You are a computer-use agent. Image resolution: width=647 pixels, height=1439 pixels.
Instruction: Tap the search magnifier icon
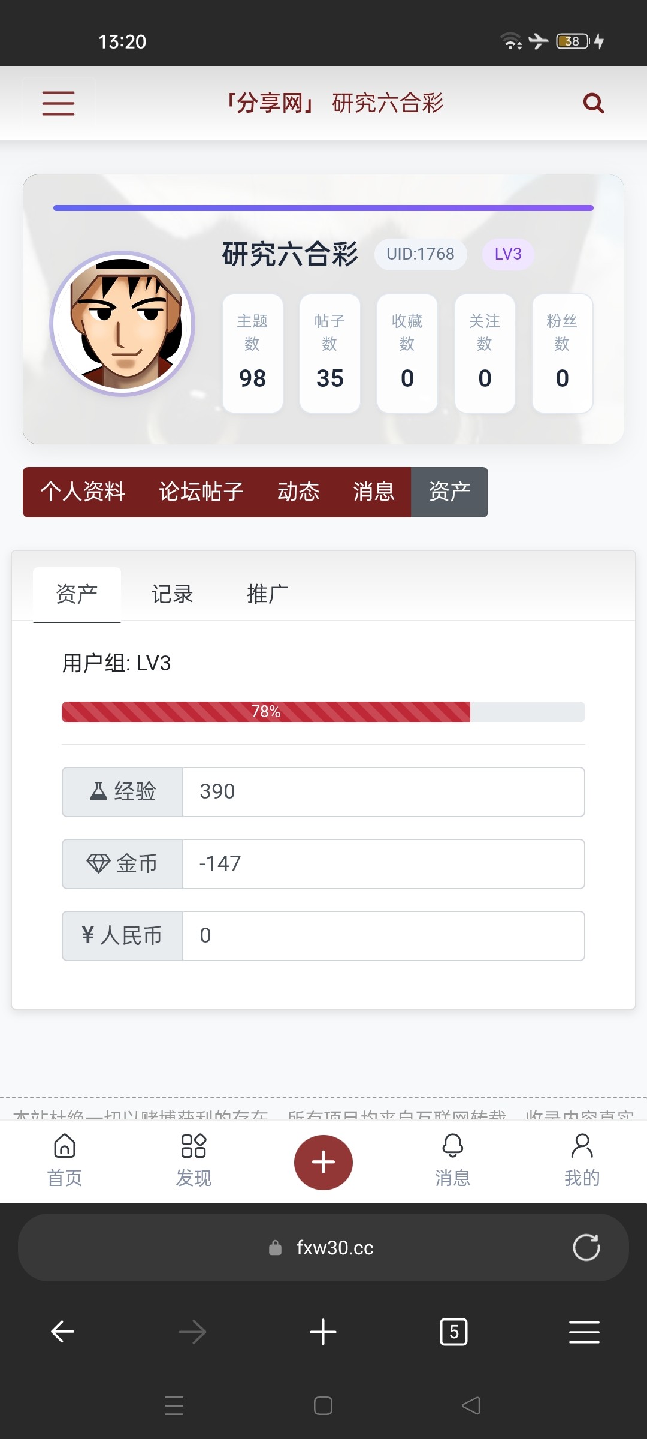tap(593, 103)
